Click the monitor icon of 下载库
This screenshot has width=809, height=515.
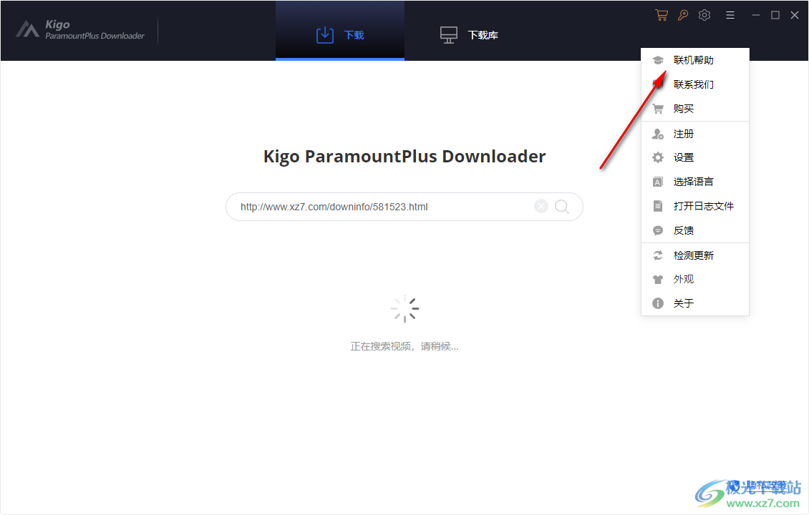[449, 35]
